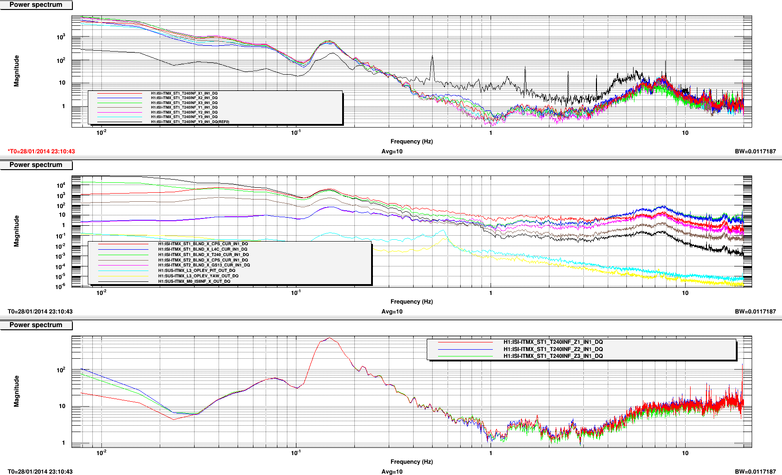
Task: Click the Magnitude axis label of the bottom plot
Action: pos(17,391)
